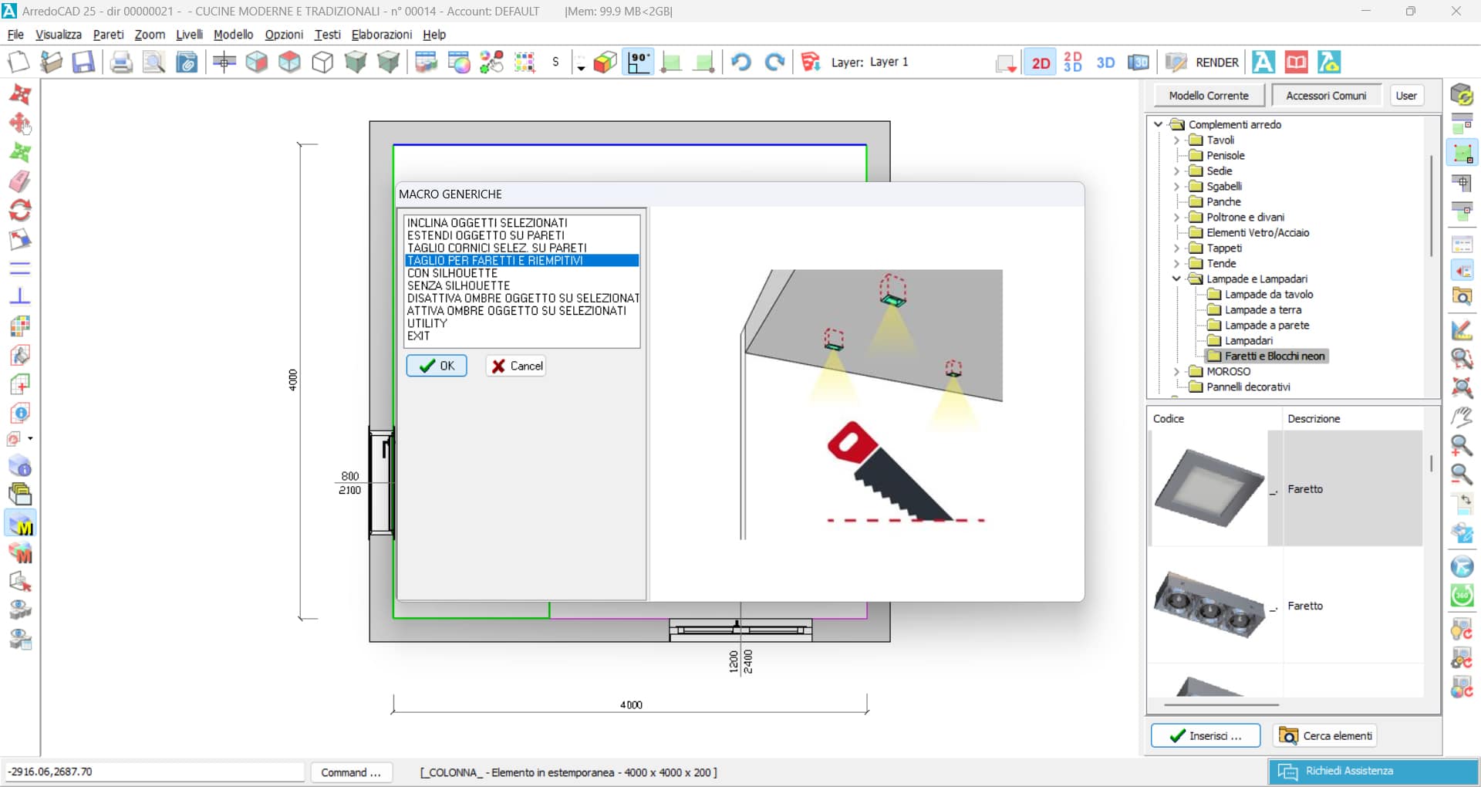Click the red circular rotate arrows icon
The height and width of the screenshot is (787, 1481).
[20, 210]
